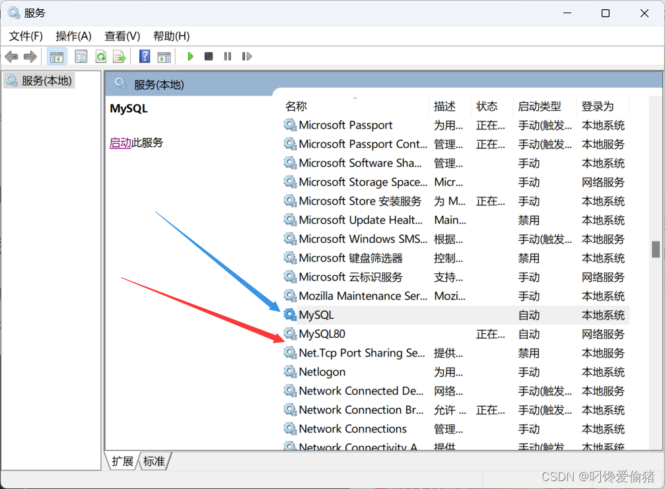
Task: Sort by the 登录为 column header
Action: click(598, 106)
